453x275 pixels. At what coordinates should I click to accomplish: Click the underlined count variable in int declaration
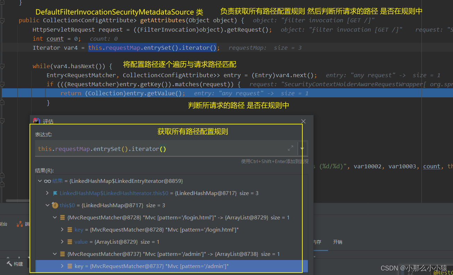click(x=55, y=39)
